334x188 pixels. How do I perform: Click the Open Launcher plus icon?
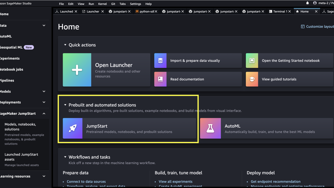click(77, 70)
